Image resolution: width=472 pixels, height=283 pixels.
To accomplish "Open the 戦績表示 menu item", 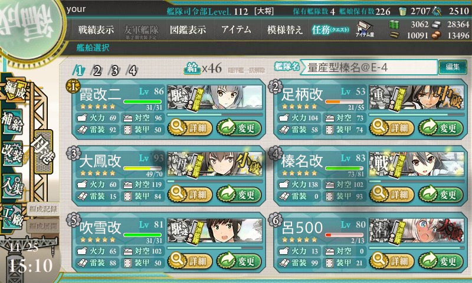I will click(x=96, y=29).
